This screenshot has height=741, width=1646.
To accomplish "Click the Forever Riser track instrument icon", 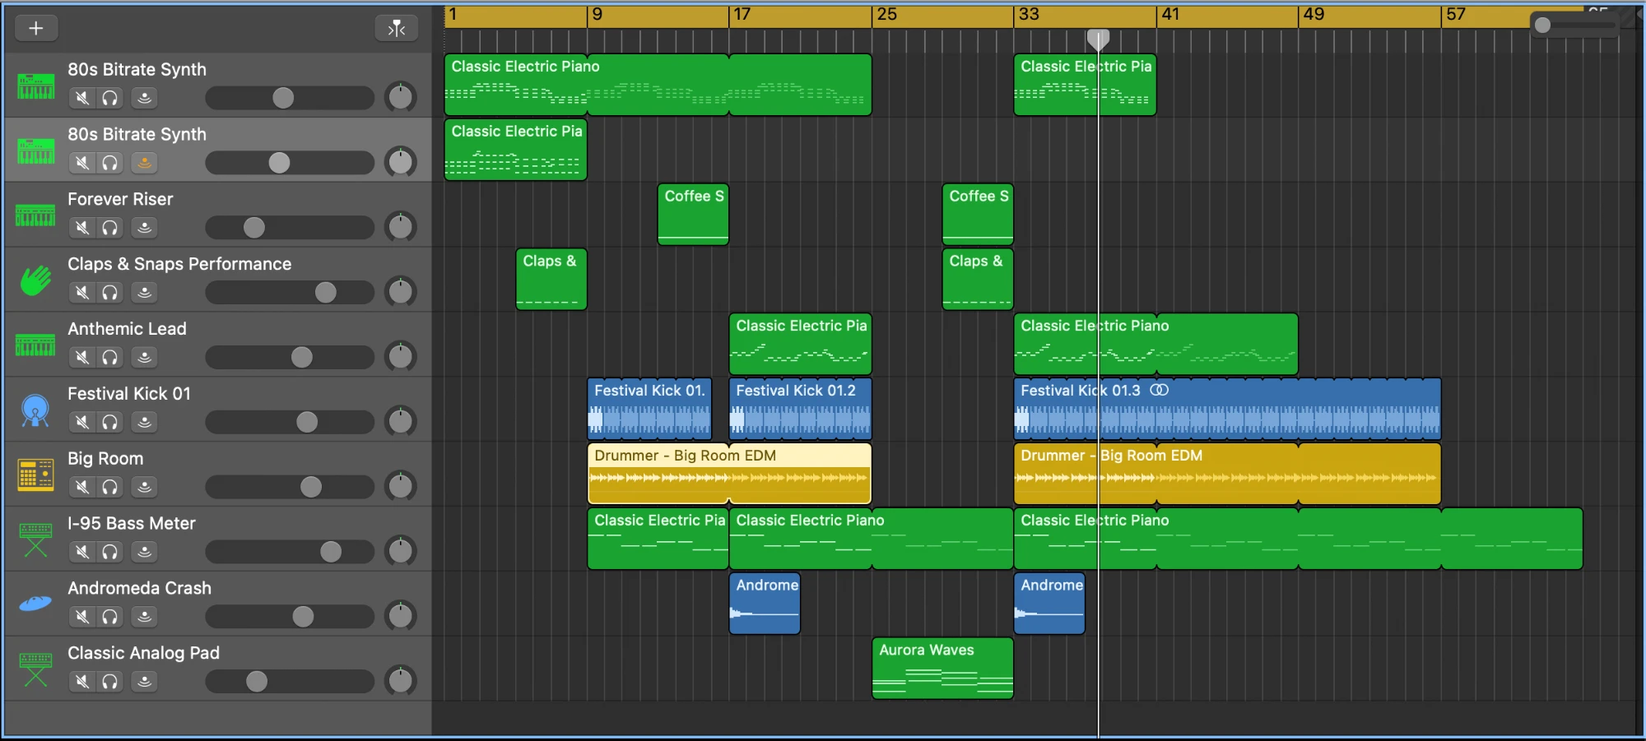I will click(x=35, y=215).
